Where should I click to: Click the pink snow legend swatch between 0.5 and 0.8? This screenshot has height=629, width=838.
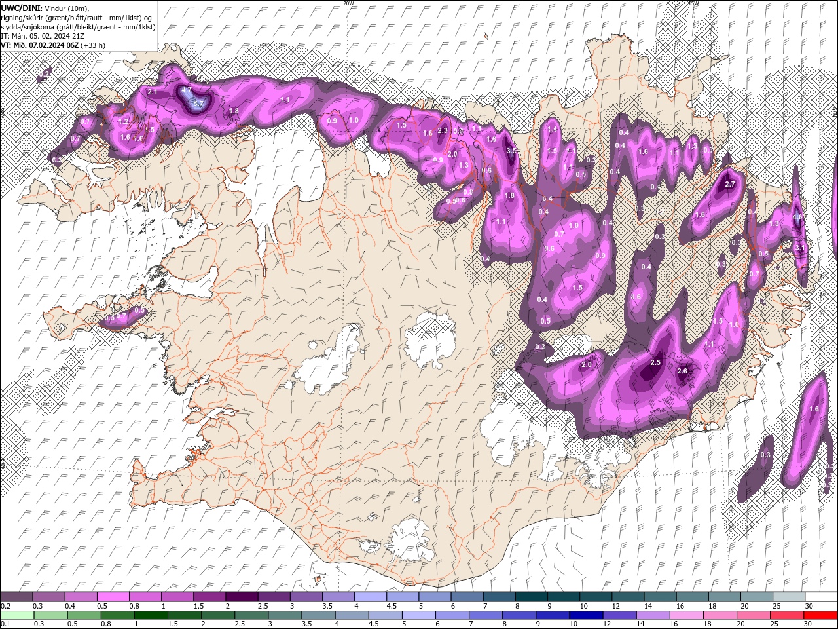click(113, 596)
